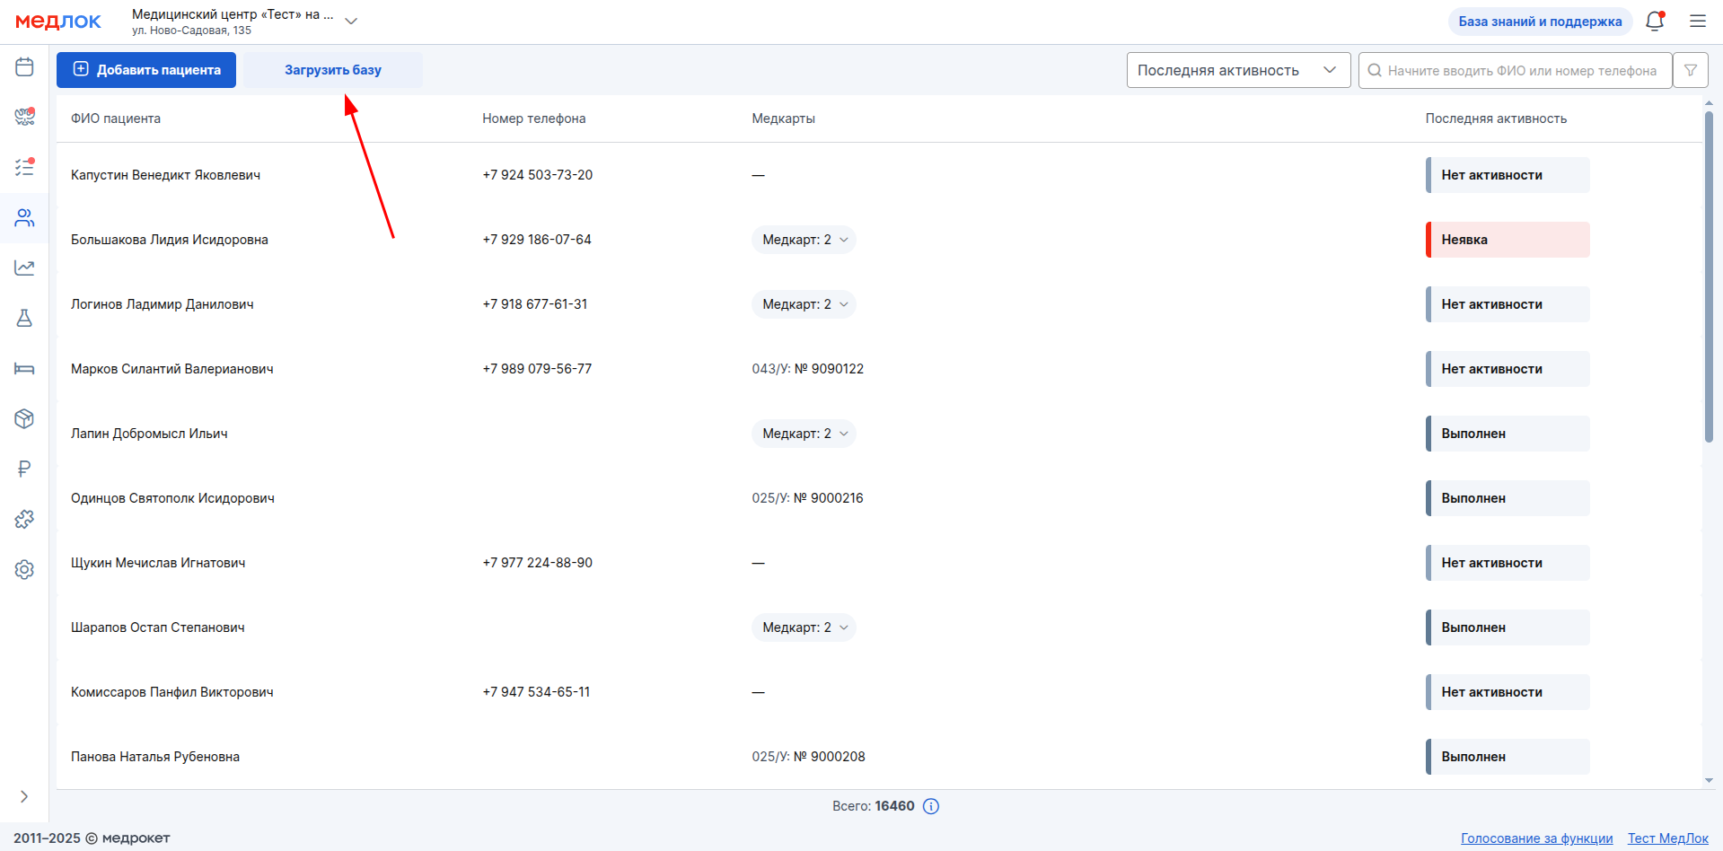Click Добавить пациента button

pyautogui.click(x=146, y=70)
